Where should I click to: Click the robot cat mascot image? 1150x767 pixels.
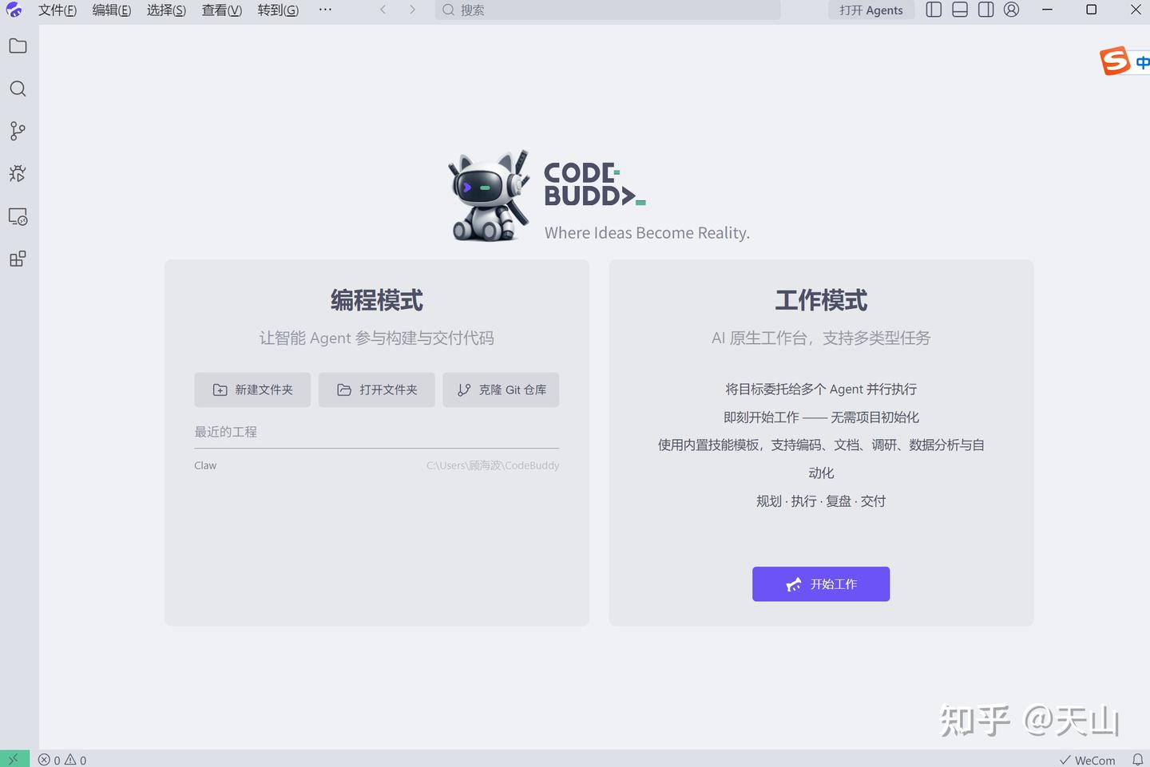coord(490,196)
